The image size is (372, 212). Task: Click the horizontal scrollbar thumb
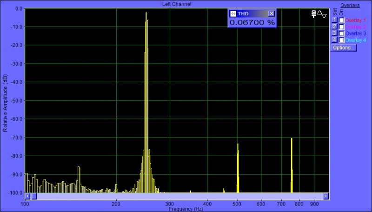pos(34,196)
